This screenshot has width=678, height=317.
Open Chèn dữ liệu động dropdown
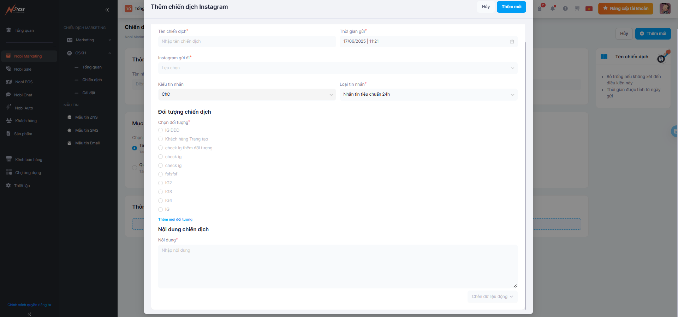[x=492, y=297]
